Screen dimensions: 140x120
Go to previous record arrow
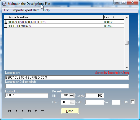coord(16,111)
